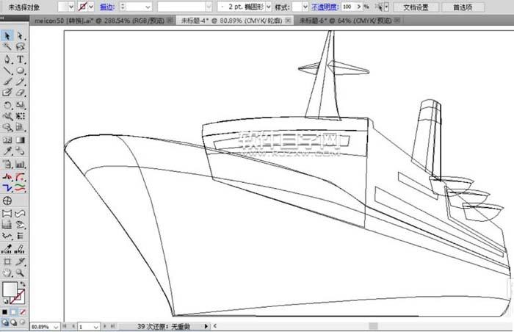Viewport: 514px width, 332px height.
Task: Select the Pen tool
Action: [7, 59]
